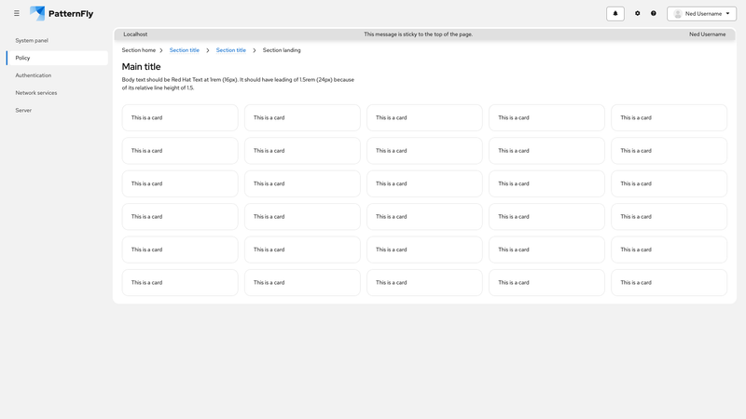
Task: Go to Authentication in the sidebar
Action: point(57,75)
